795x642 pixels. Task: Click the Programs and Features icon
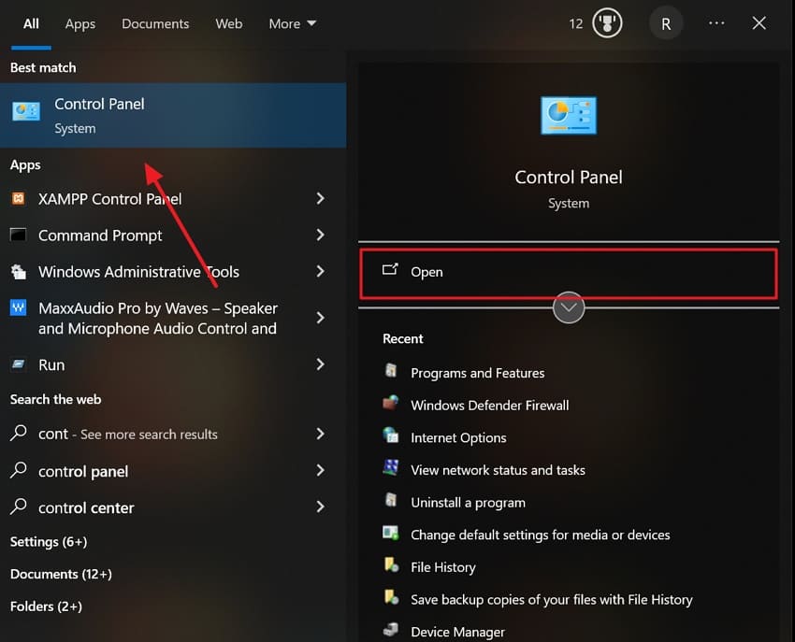tap(390, 371)
